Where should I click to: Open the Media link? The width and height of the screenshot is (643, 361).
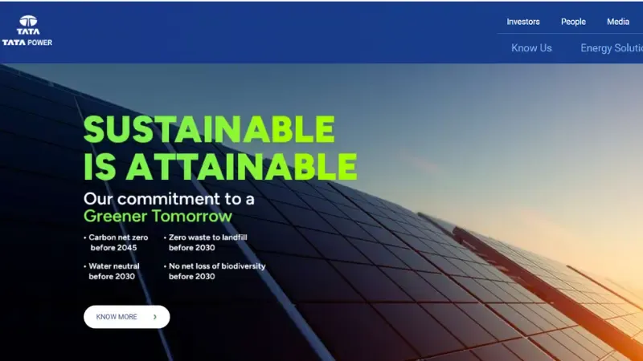tap(618, 22)
